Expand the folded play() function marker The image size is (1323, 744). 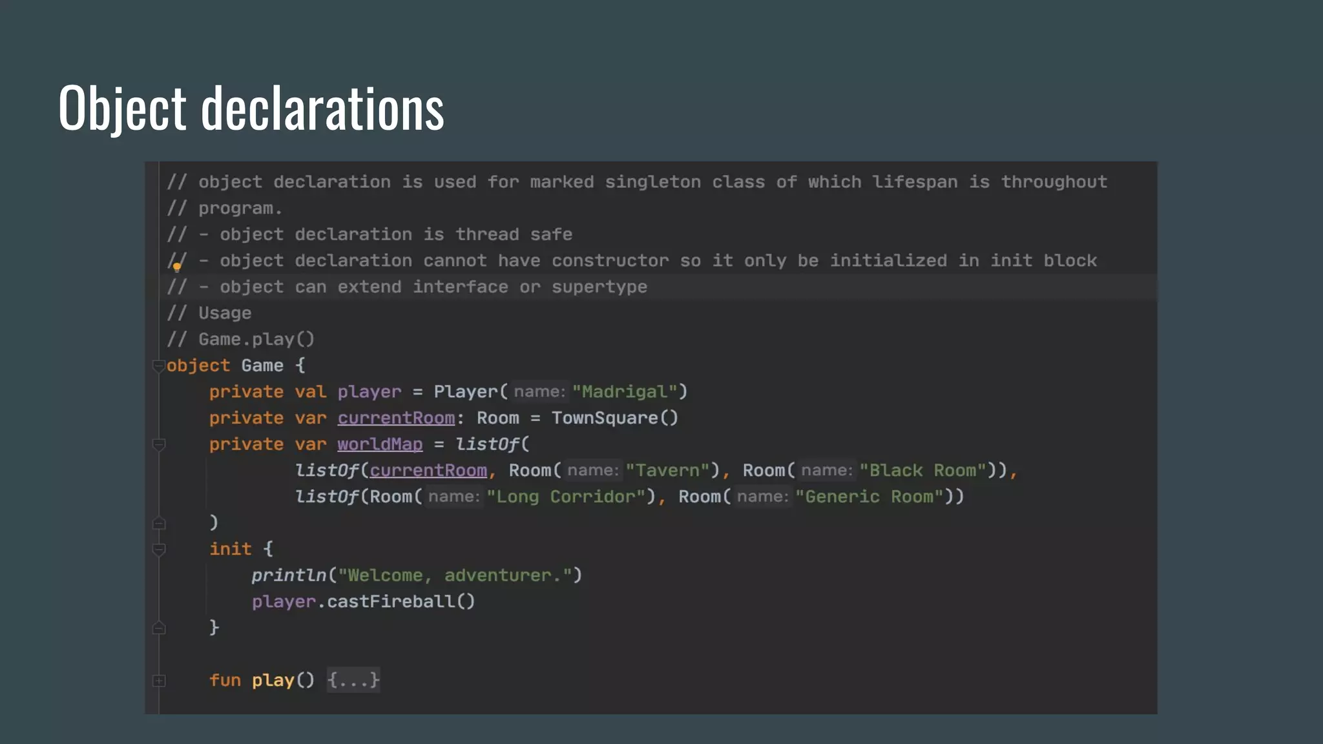[159, 681]
